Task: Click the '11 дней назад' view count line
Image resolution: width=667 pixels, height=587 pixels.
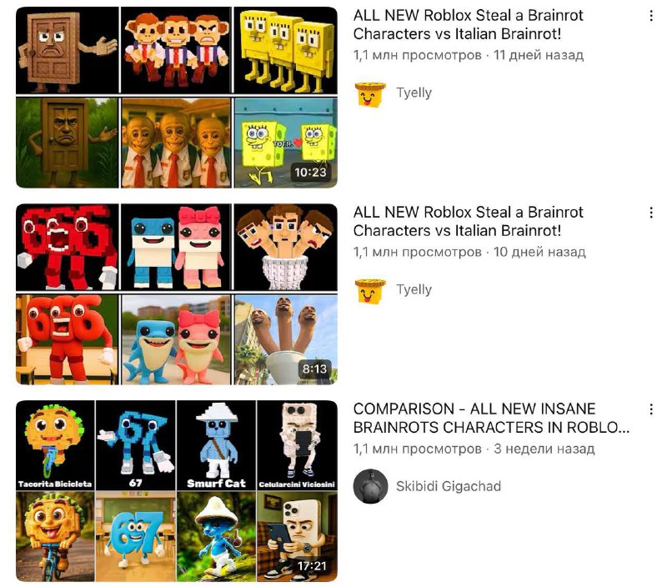Action: [x=469, y=55]
